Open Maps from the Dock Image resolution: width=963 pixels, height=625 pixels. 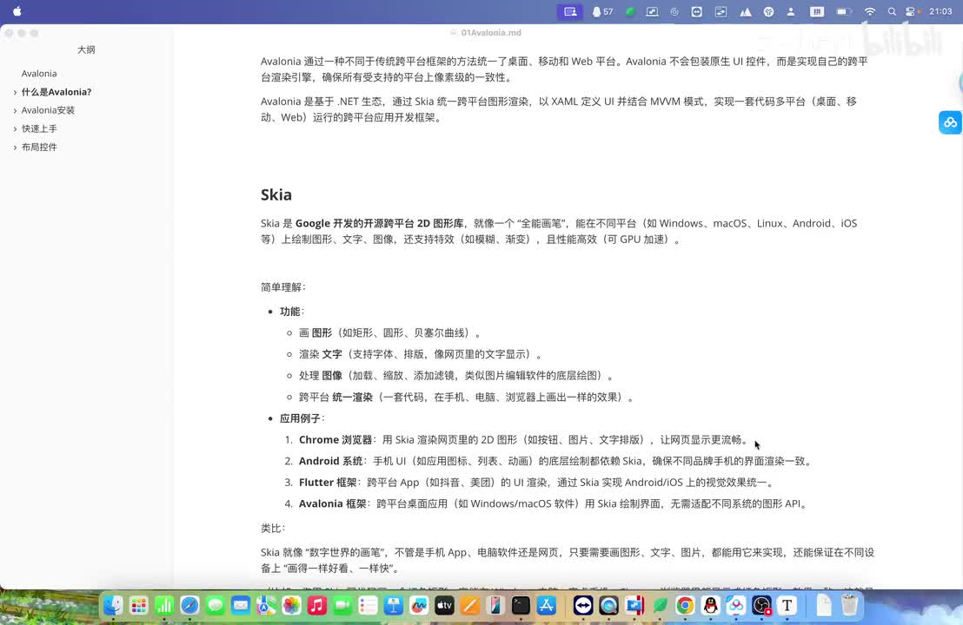266,606
